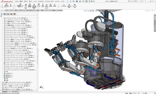Click the Instant3D ribbon tool
Image resolution: width=156 pixels, height=94 pixels.
tap(64, 5)
